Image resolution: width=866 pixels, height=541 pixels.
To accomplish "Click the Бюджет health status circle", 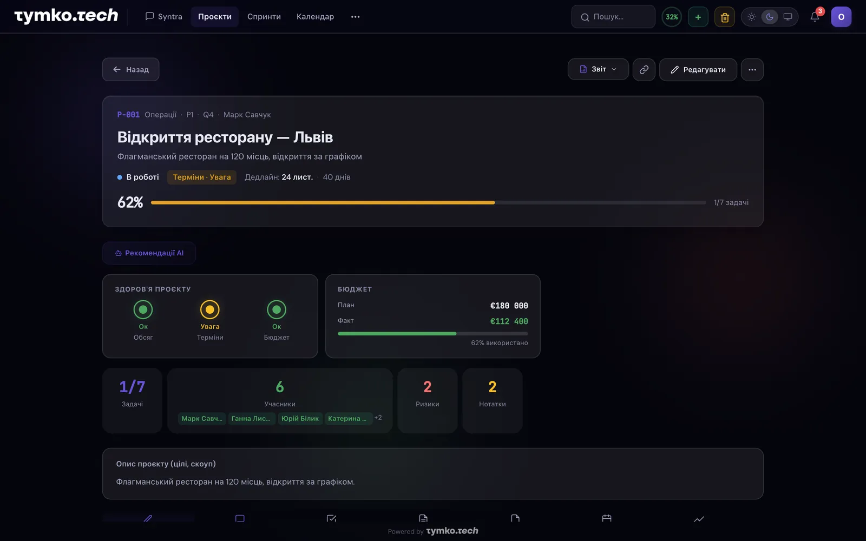I will click(277, 309).
